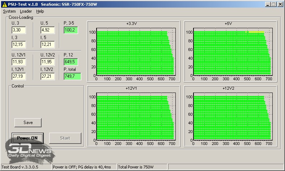Select the U, 5 voltage field showing 4,92
The image size is (285, 171).
pos(48,30)
